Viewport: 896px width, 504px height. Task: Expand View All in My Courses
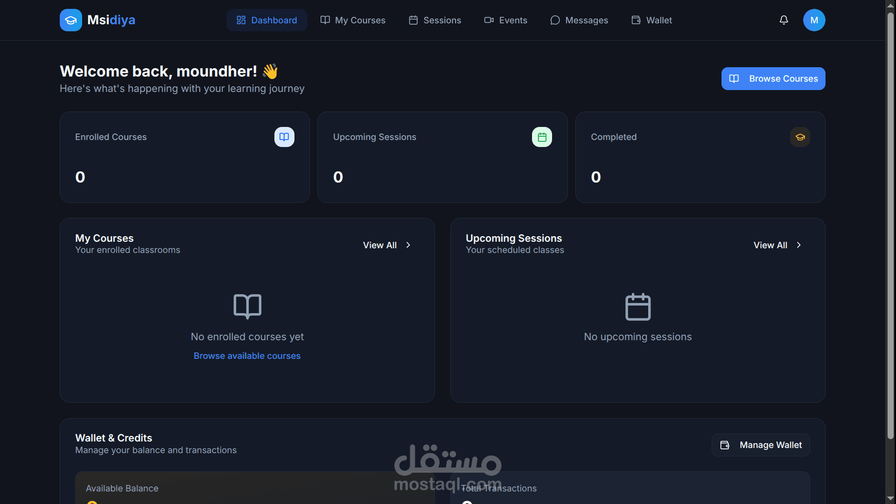[x=387, y=245]
